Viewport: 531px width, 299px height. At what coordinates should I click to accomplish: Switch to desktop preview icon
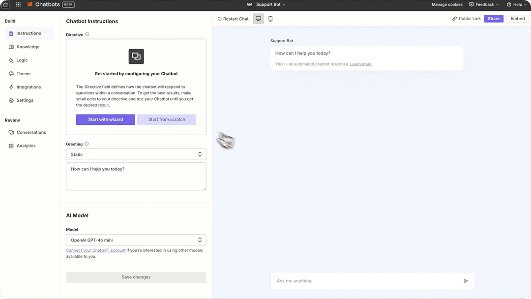258,19
